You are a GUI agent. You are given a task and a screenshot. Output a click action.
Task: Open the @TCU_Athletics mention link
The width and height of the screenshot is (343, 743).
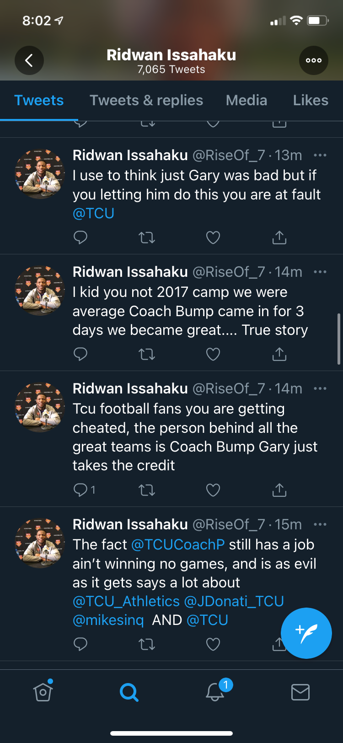(x=126, y=601)
